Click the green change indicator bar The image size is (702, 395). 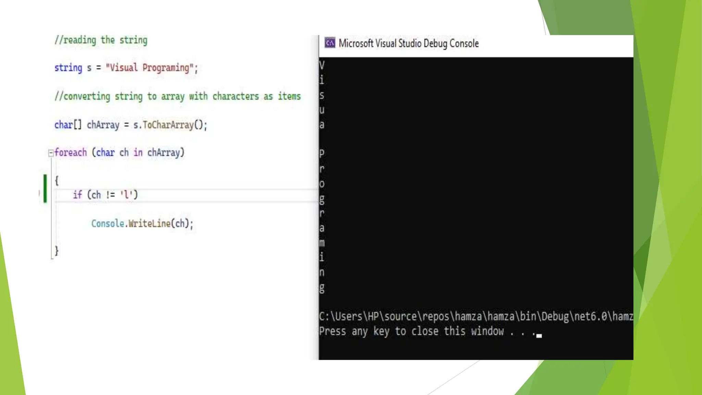(x=45, y=188)
